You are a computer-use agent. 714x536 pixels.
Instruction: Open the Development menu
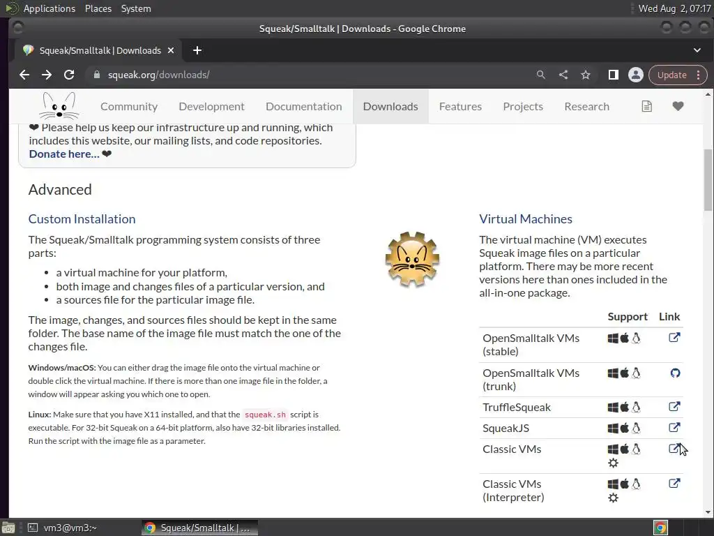tap(212, 106)
